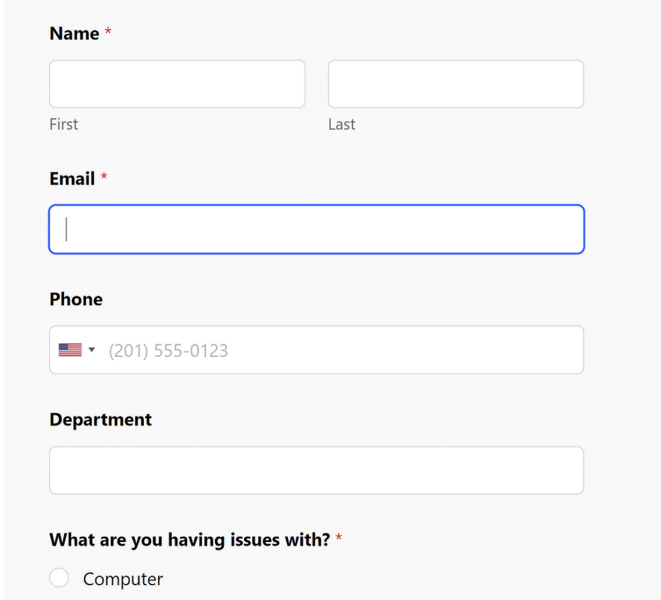Click inside the Last name input box

[456, 84]
